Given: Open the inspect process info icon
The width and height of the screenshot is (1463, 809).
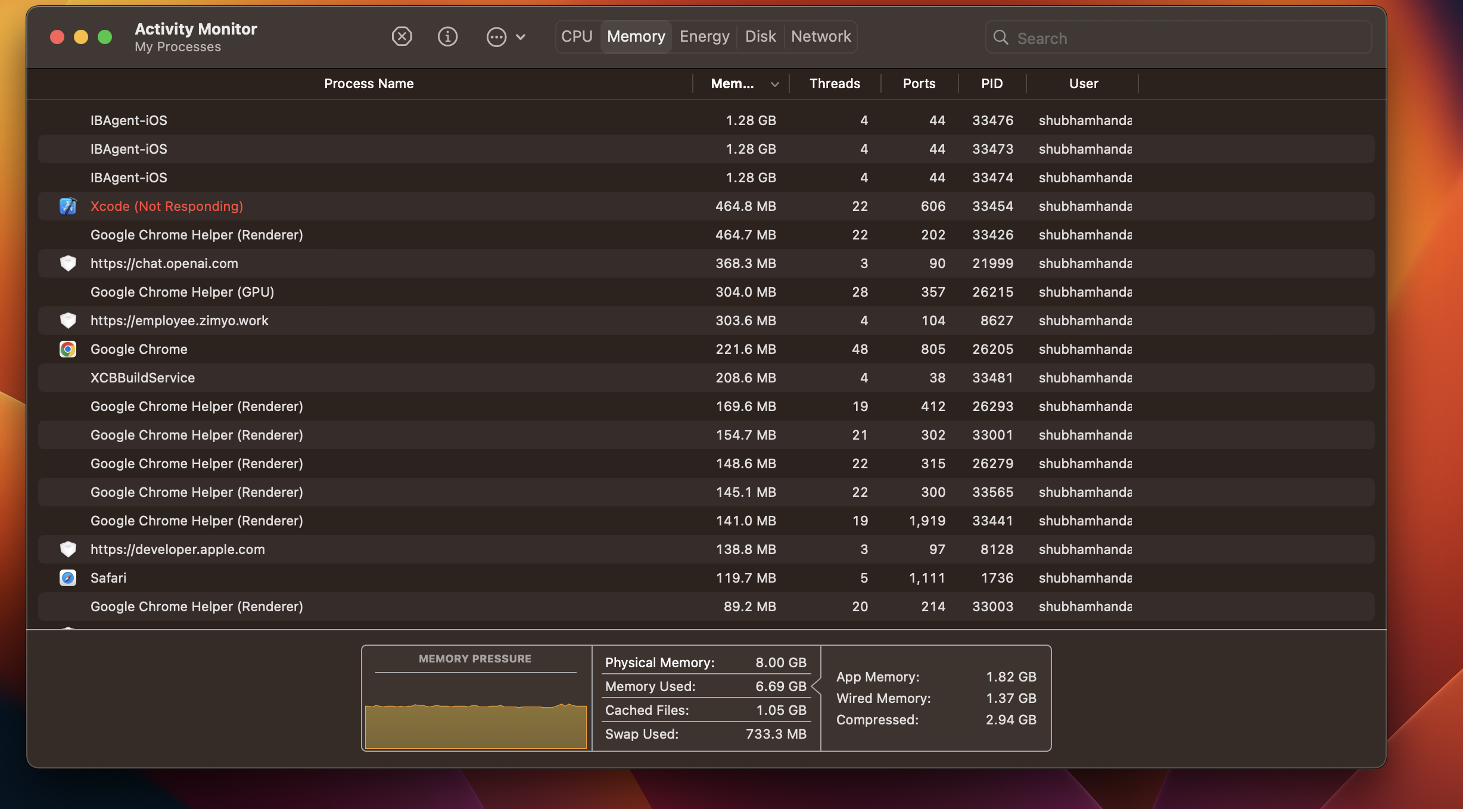Looking at the screenshot, I should pyautogui.click(x=447, y=36).
